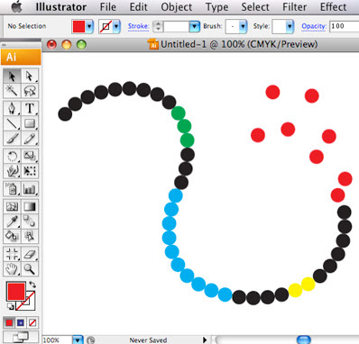
Task: Click the stroke weight stepper arrows
Action: pos(158,27)
